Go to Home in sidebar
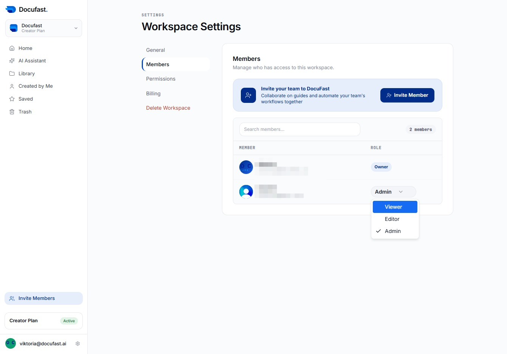Screen dimensions: 507x354 (x=43, y=48)
